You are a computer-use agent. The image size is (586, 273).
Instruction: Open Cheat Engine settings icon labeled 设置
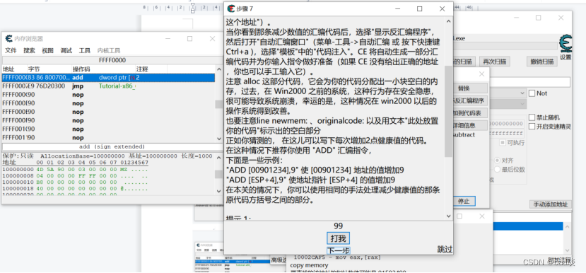tap(566, 47)
